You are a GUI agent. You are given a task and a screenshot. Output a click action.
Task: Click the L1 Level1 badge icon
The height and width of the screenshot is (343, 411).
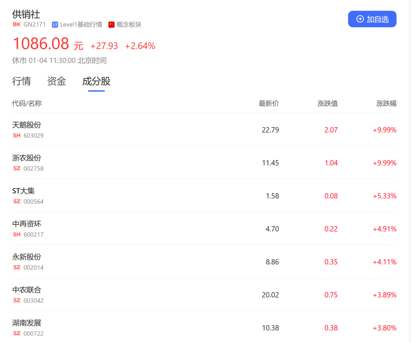(55, 25)
